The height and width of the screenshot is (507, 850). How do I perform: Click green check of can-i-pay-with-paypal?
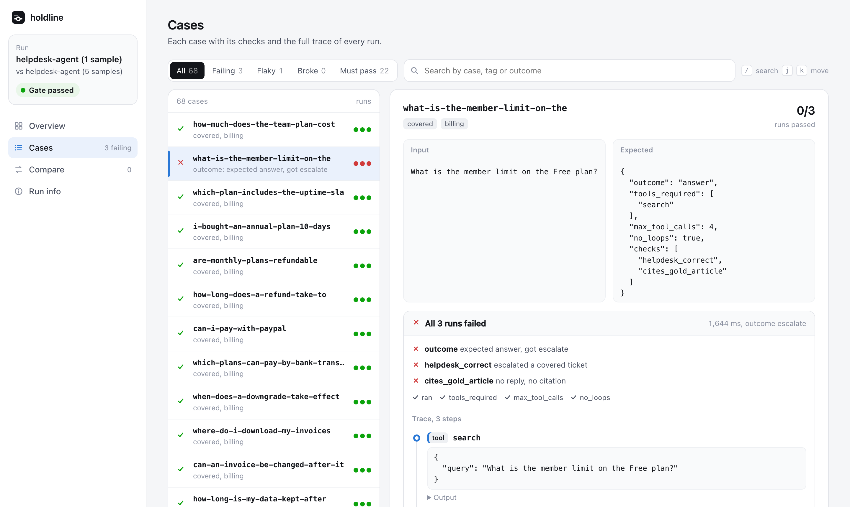tap(181, 333)
